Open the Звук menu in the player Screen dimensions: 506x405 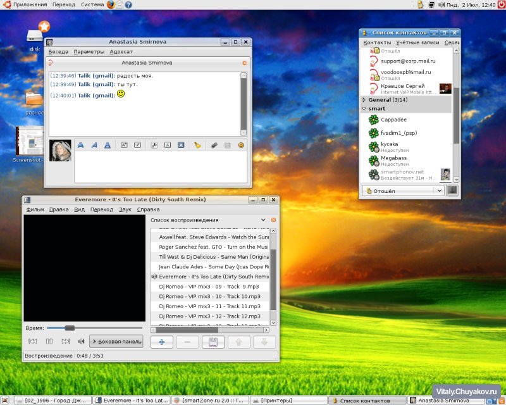click(x=125, y=209)
